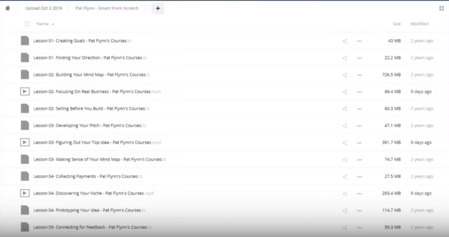Open Lesson 02- Focusing On Real Business name
This screenshot has width=449, height=237.
pyautogui.click(x=97, y=92)
